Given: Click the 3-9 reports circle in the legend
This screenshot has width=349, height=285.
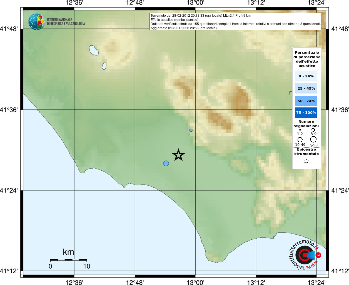Looking at the screenshot, I should coord(313,130).
